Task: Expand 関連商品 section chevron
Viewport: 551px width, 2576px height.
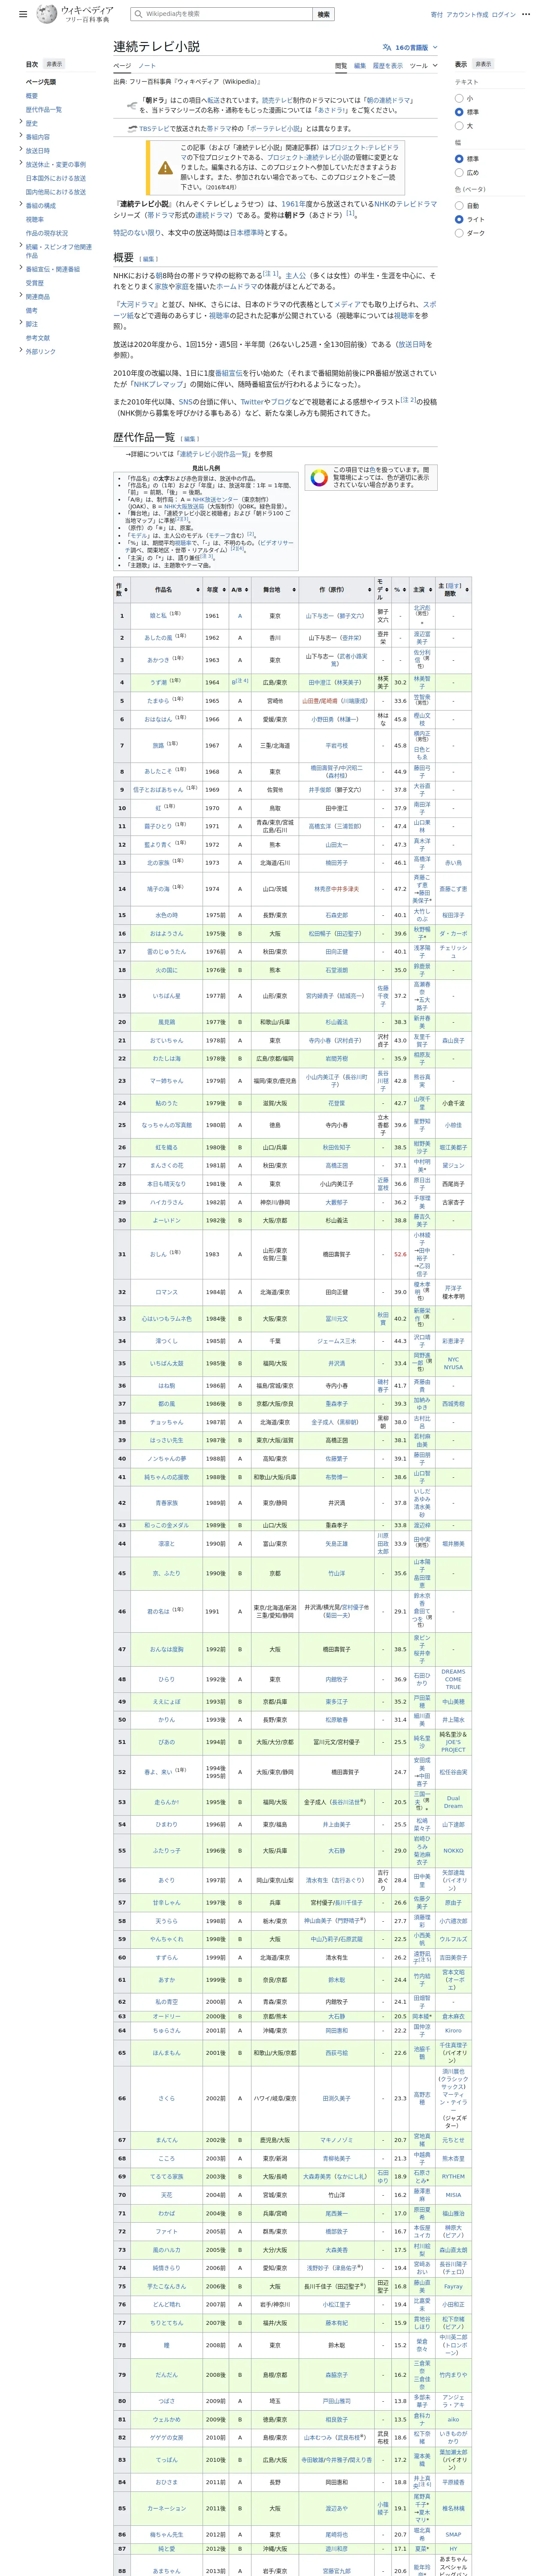Action: click(21, 296)
